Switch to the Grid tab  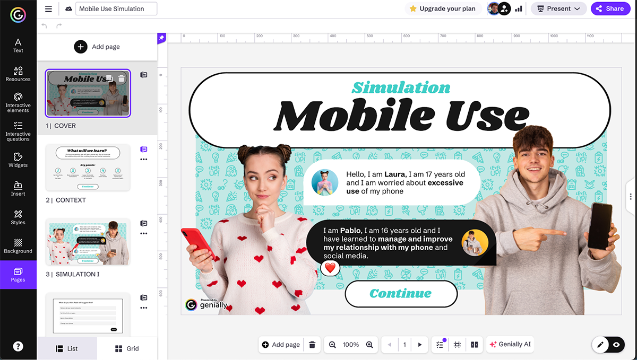[x=127, y=348]
